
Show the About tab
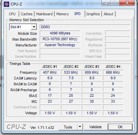click(108, 14)
